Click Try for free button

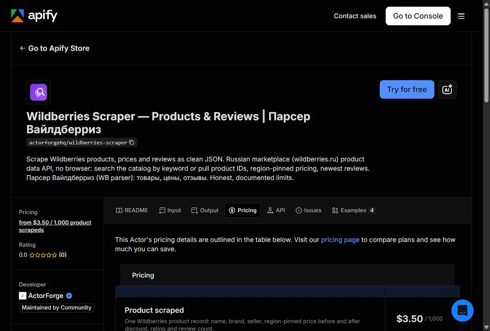click(x=407, y=89)
